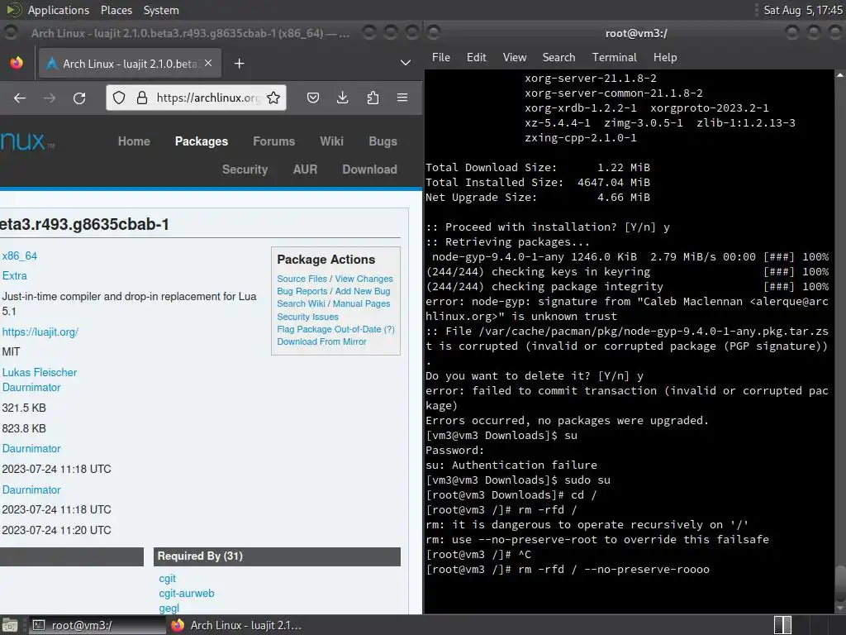Click the panel clock Sat Aug 5
The image size is (846, 635).
pyautogui.click(x=803, y=10)
